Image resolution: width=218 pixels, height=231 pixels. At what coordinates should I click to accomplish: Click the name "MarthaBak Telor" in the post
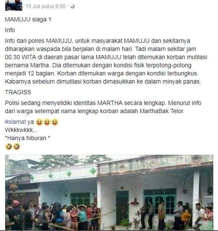pyautogui.click(x=162, y=111)
